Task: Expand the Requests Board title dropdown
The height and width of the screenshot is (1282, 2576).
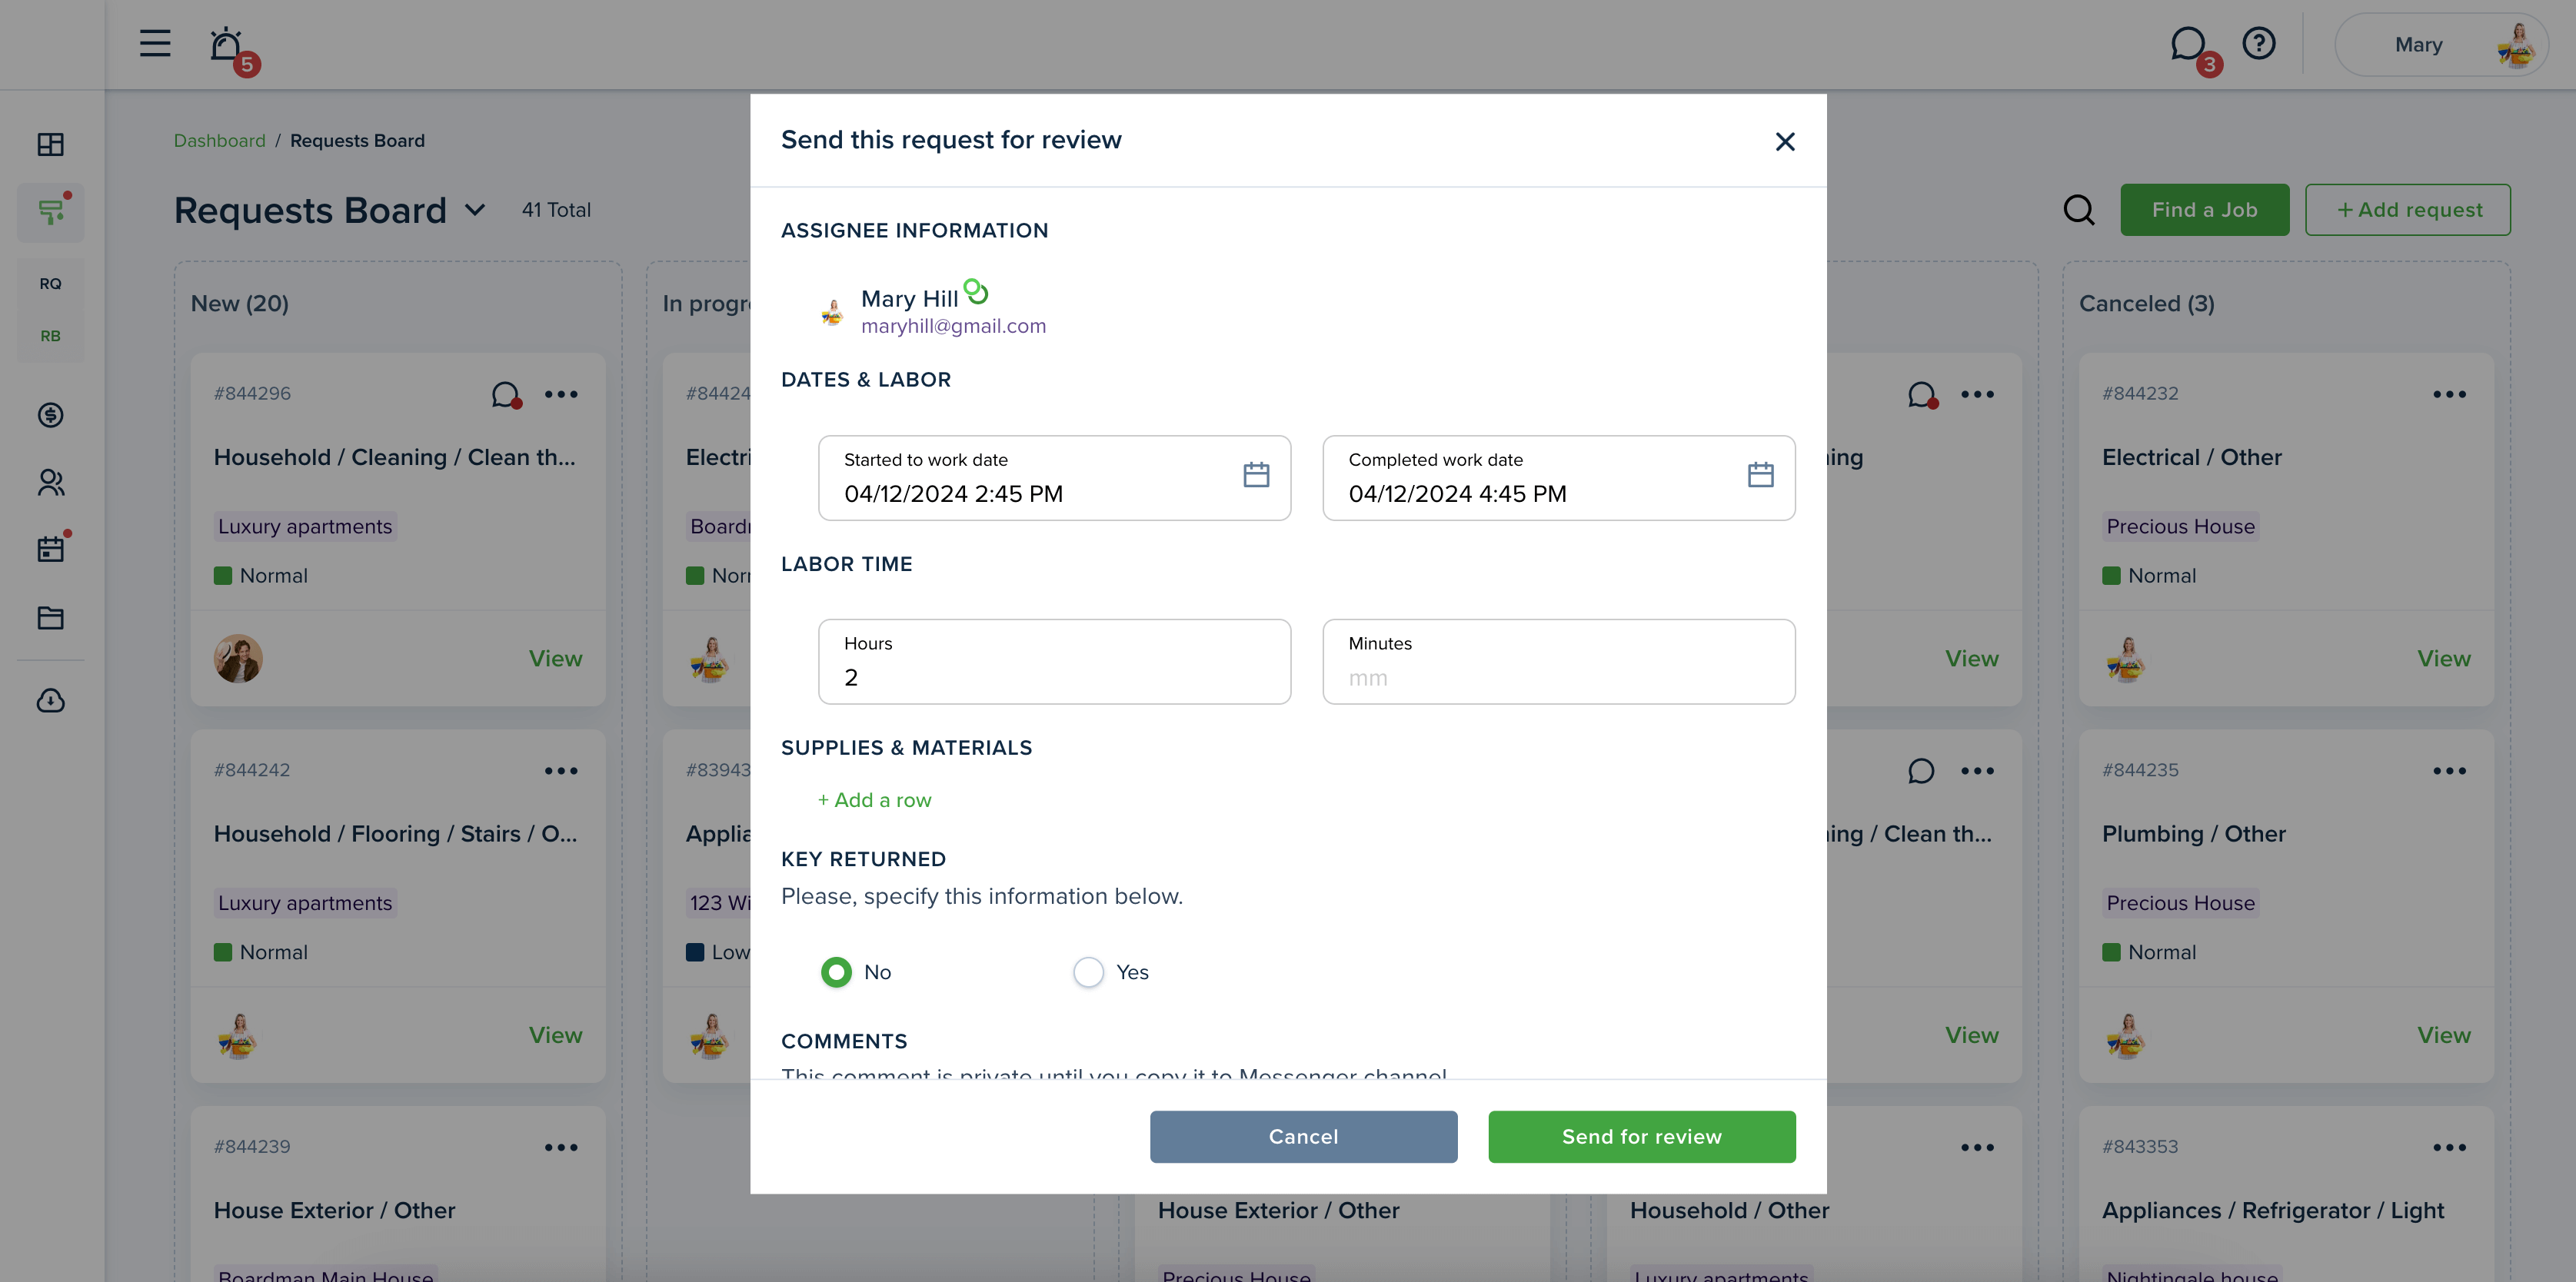Action: 475,210
